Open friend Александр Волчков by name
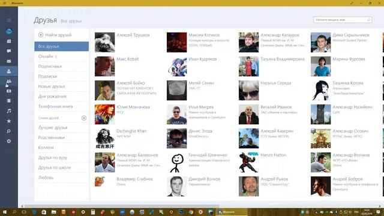This screenshot has width=384, height=216. pos(351,155)
